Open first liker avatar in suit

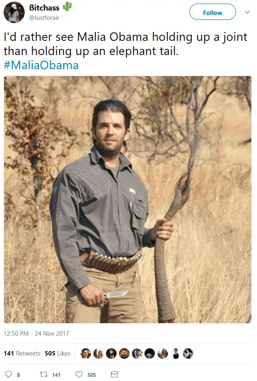(x=85, y=353)
